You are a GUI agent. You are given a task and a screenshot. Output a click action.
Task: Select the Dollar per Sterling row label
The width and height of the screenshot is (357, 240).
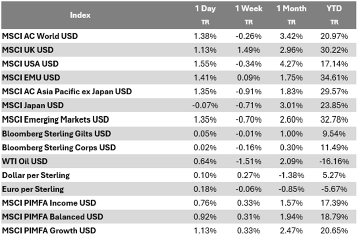click(36, 175)
